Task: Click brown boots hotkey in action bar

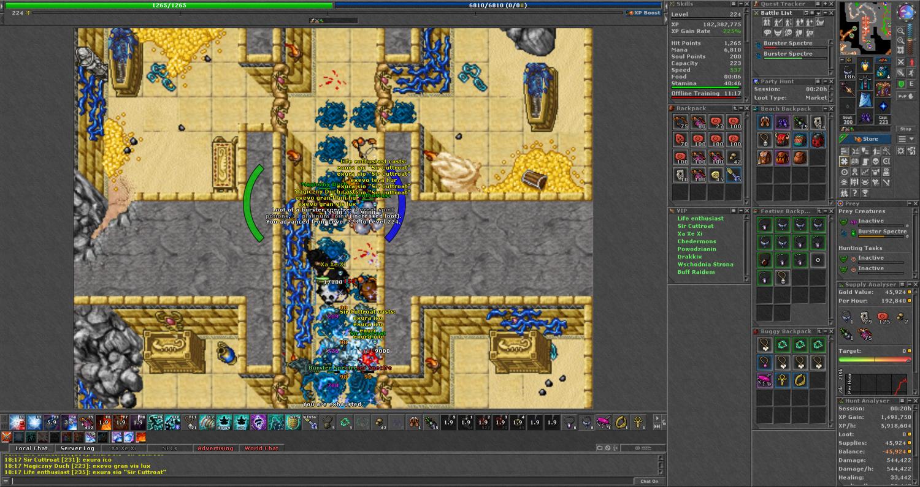Action: pos(415,423)
